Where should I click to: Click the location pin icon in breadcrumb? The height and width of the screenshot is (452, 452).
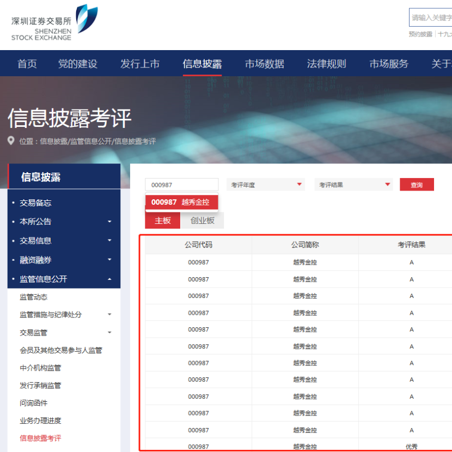11,141
